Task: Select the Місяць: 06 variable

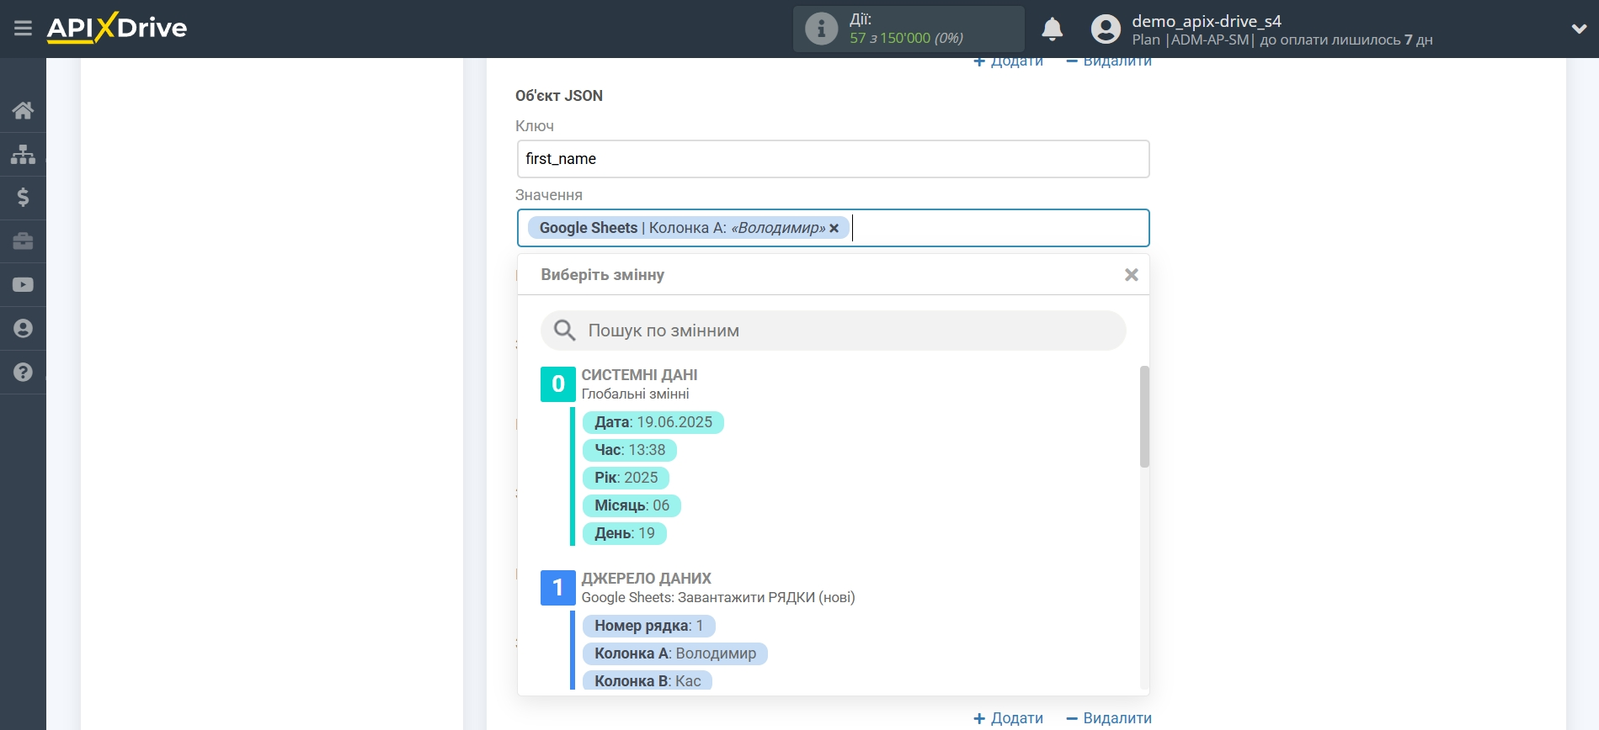Action: [632, 505]
